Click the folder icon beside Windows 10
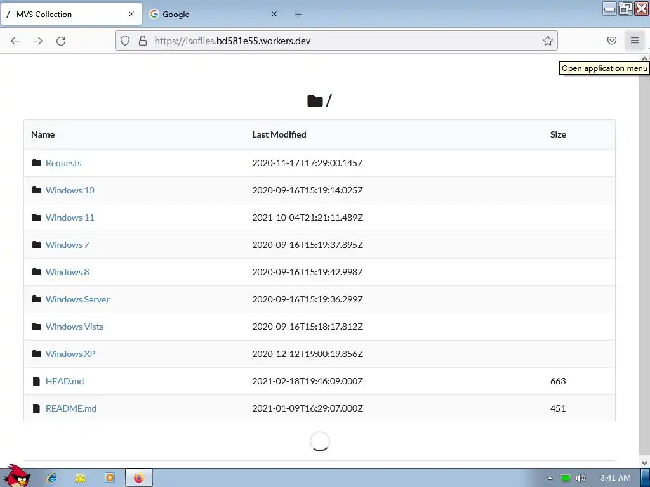 tap(36, 190)
